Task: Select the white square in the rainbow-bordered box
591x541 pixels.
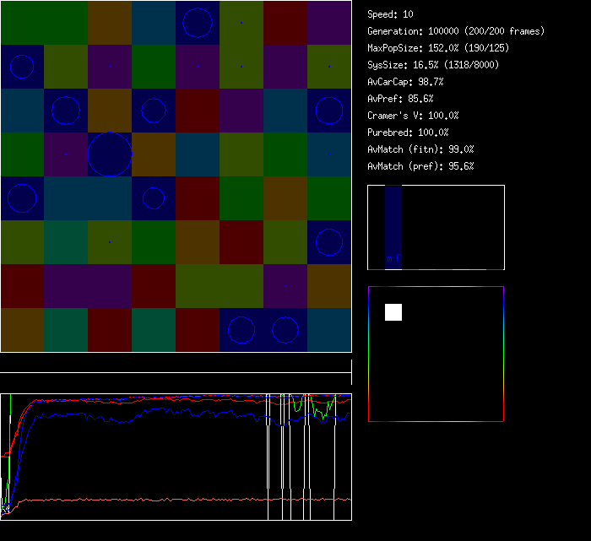Action: [393, 312]
